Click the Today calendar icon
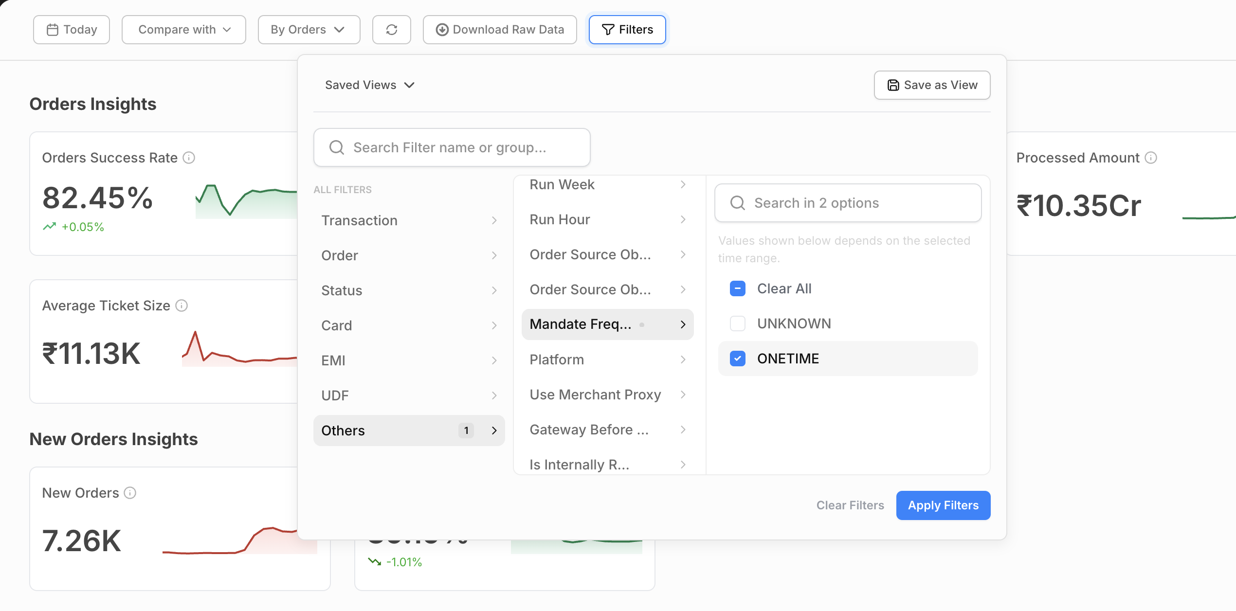The height and width of the screenshot is (611, 1236). click(53, 30)
